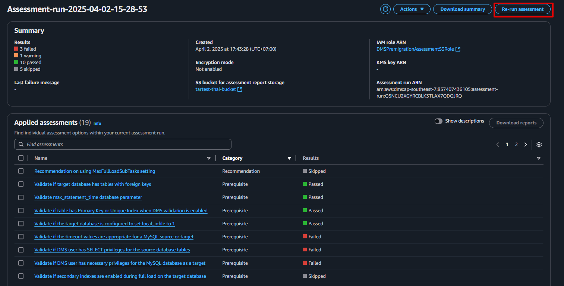This screenshot has height=286, width=564.
Task: Select page 2 in pagination
Action: 516,144
